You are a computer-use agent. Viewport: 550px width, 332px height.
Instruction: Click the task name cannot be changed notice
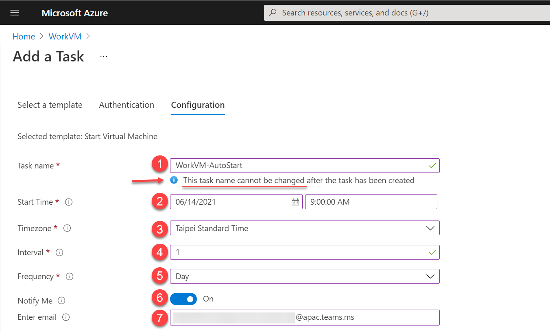pyautogui.click(x=299, y=180)
